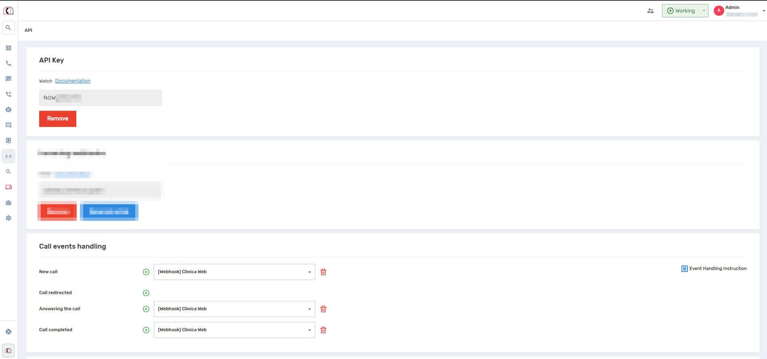Add a handler for Call redirected
This screenshot has height=359, width=767.
[x=146, y=293]
